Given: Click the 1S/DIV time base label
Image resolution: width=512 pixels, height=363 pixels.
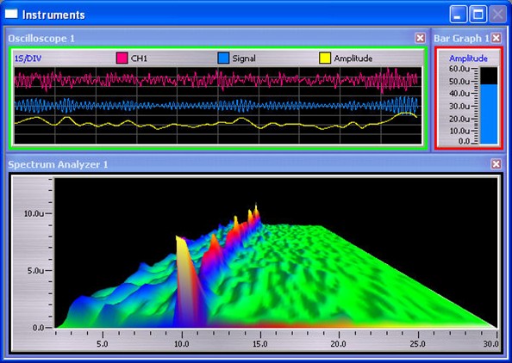Looking at the screenshot, I should pyautogui.click(x=28, y=58).
